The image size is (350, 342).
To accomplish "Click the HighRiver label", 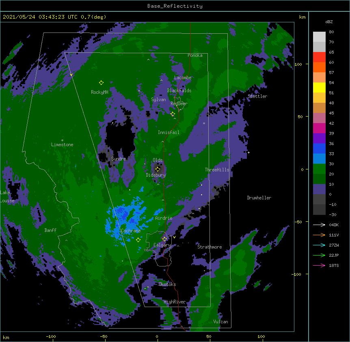I will [x=175, y=302].
